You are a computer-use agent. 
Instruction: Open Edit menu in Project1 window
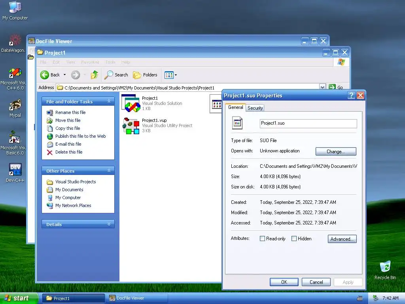click(56, 62)
